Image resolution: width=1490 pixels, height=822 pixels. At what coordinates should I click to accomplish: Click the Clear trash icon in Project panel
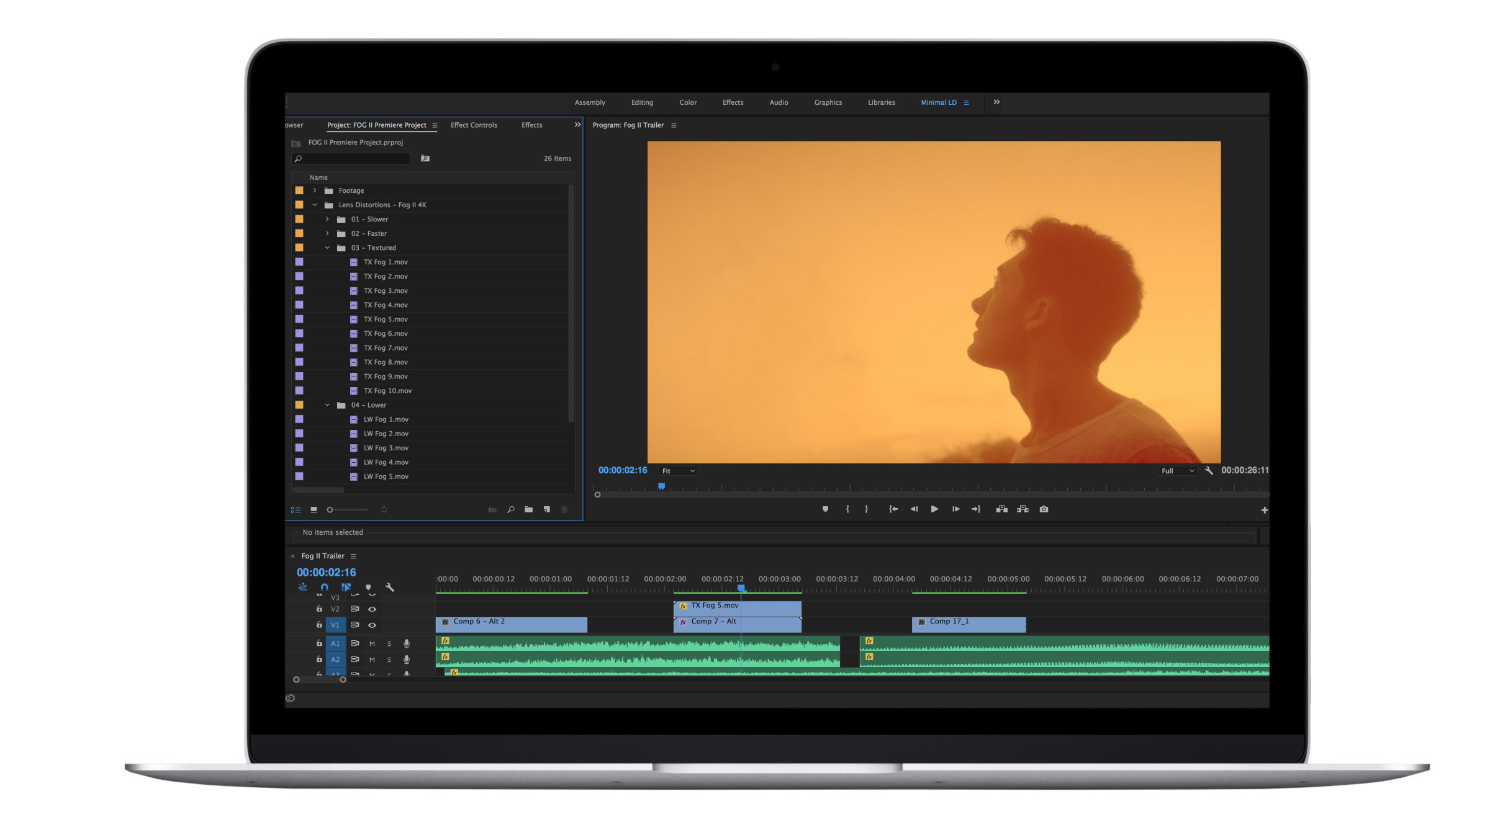[x=565, y=510]
